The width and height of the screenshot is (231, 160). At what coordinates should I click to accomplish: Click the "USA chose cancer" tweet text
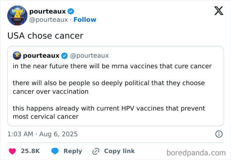45,36
